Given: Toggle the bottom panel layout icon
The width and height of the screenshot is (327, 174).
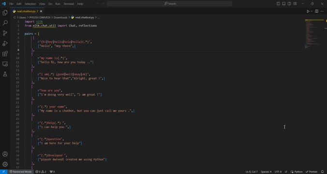Looking at the screenshot, I should (284, 3).
